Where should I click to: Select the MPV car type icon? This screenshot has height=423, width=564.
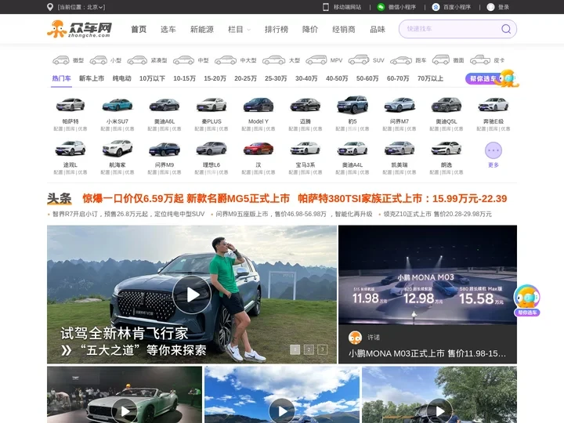click(316, 60)
